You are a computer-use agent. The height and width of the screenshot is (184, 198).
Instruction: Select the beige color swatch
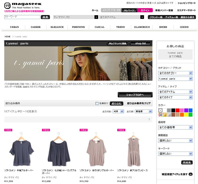click(x=178, y=115)
